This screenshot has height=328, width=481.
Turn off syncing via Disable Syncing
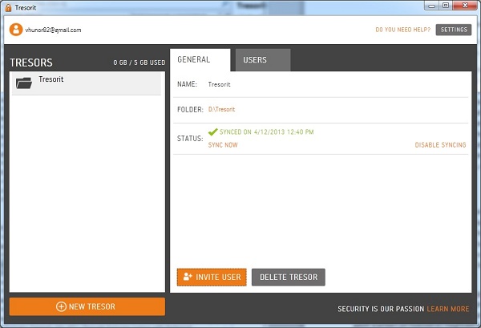click(441, 145)
